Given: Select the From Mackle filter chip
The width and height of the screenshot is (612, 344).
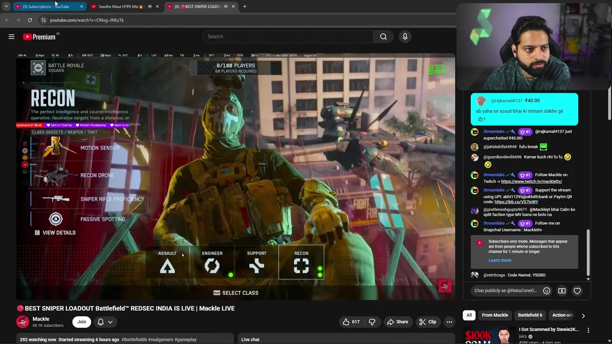Looking at the screenshot, I should [x=495, y=315].
